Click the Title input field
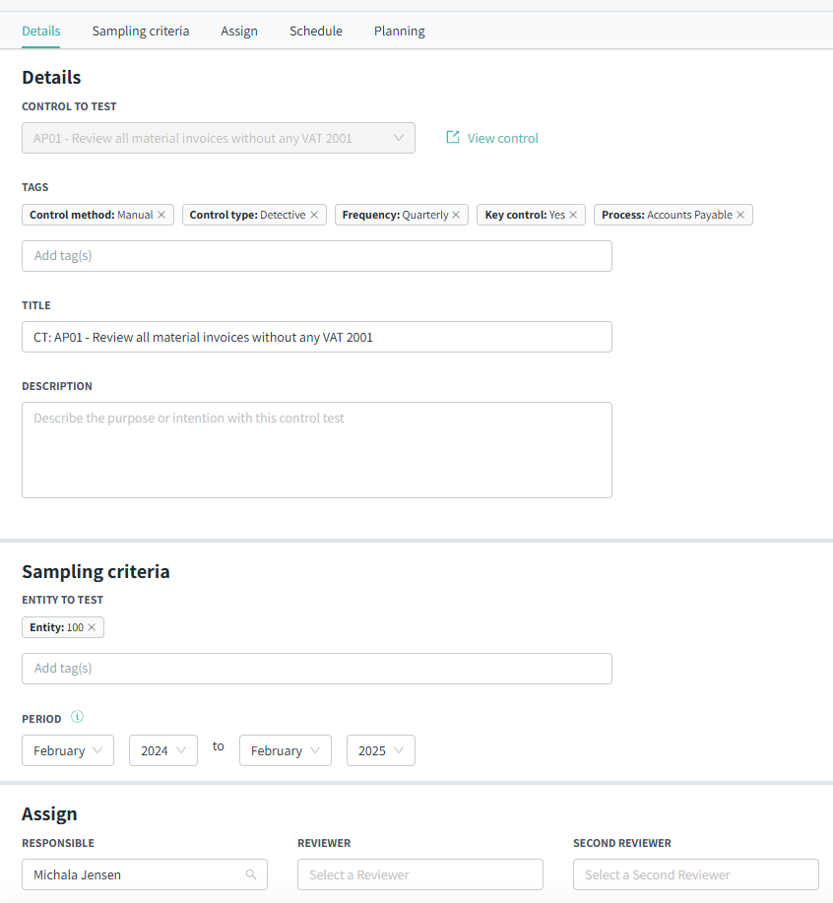The height and width of the screenshot is (903, 833). (x=317, y=337)
